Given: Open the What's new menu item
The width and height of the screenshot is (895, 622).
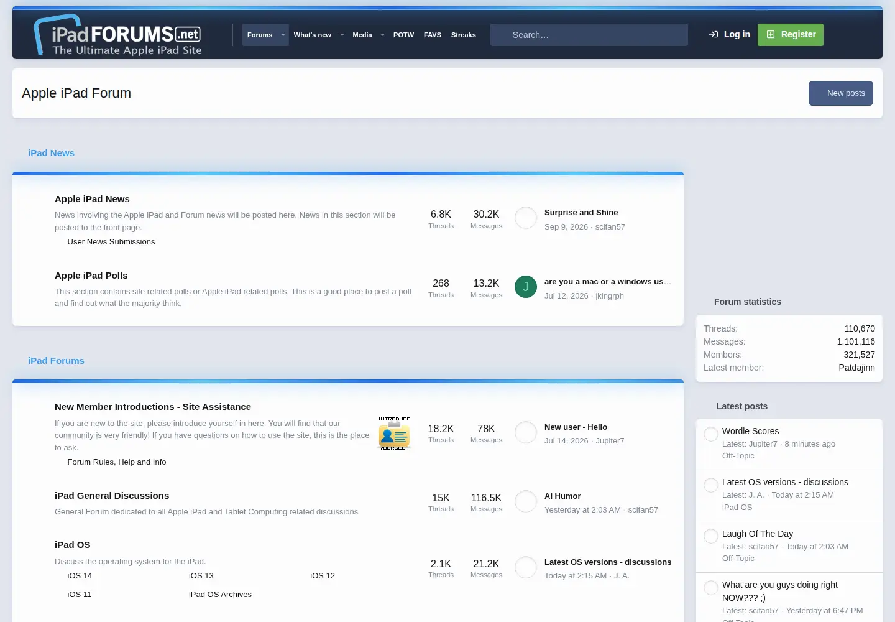Looking at the screenshot, I should (x=312, y=35).
